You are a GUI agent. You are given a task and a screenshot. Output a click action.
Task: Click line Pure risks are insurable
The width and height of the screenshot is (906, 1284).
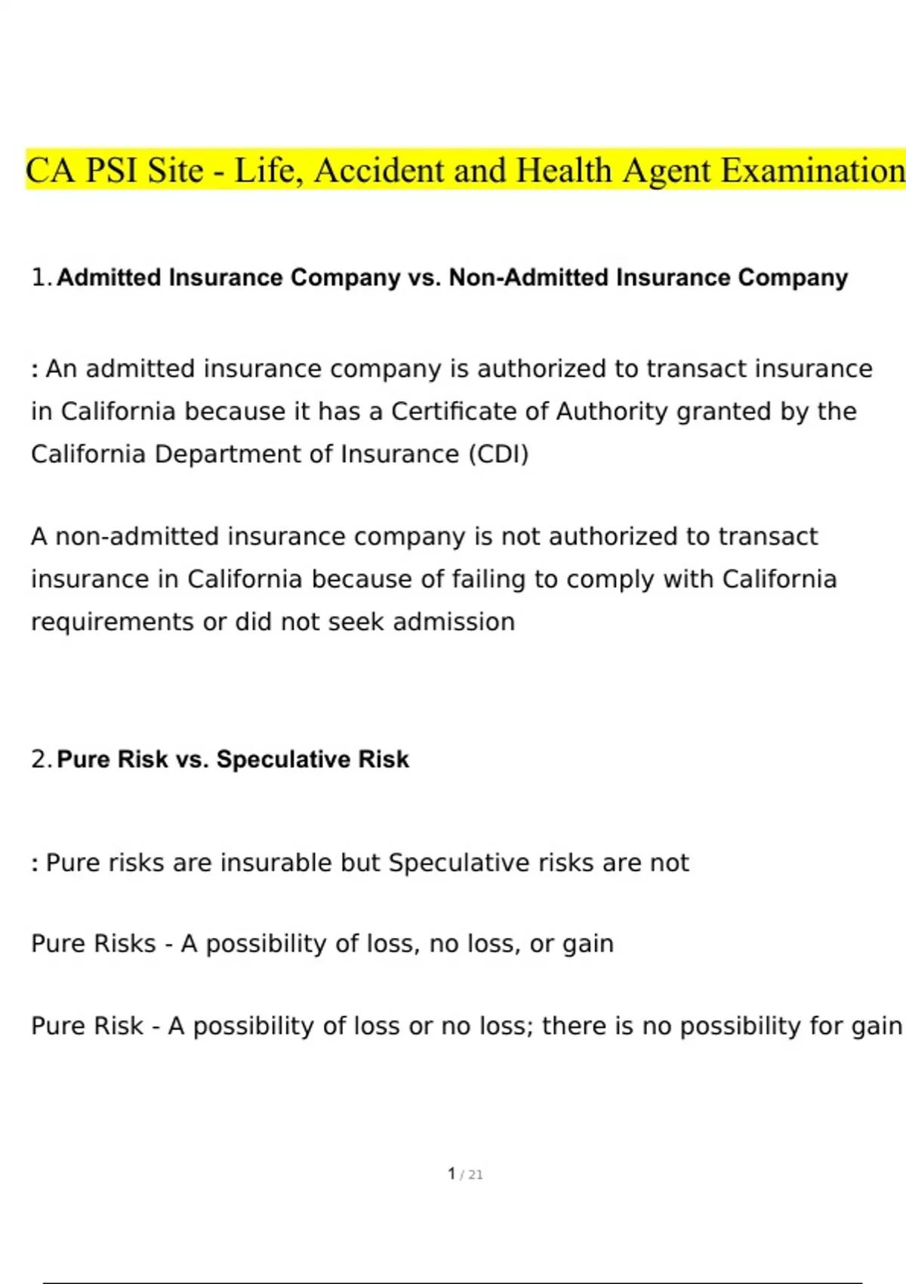360,863
